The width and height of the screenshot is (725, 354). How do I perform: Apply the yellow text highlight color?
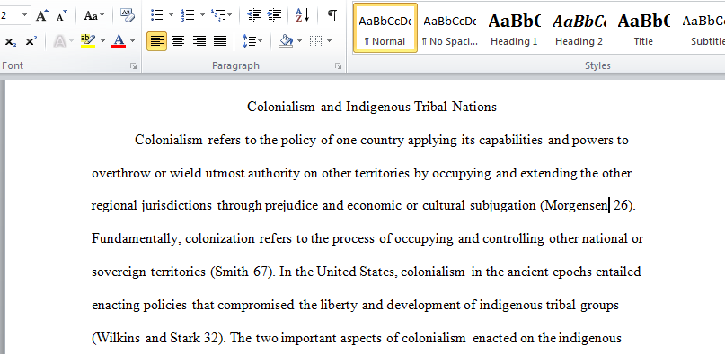87,41
